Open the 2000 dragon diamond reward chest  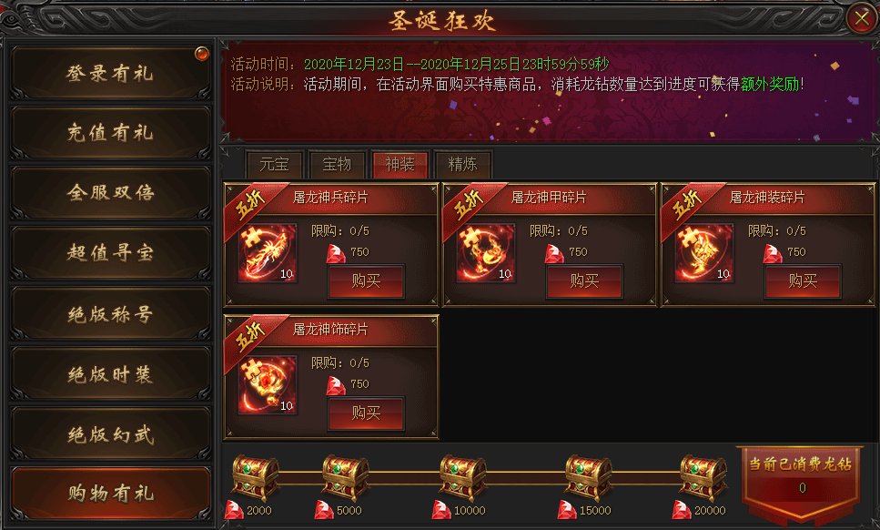[256, 477]
